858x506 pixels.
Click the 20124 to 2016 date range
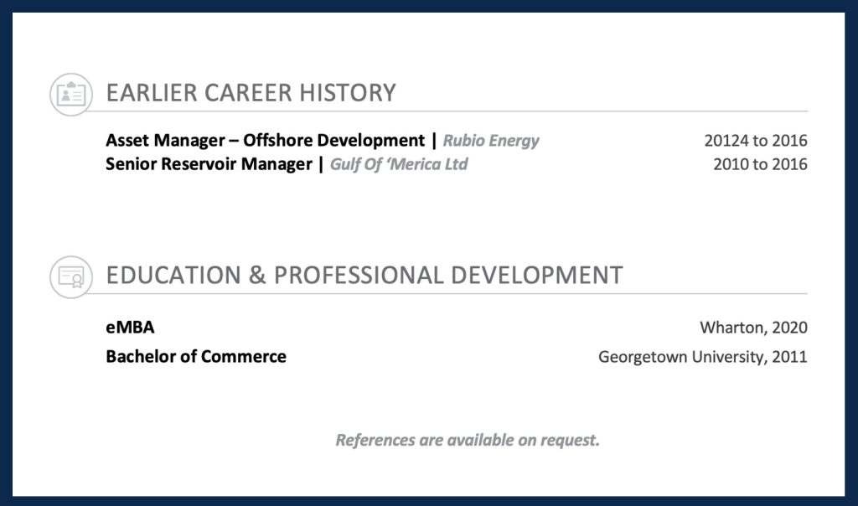click(x=755, y=141)
